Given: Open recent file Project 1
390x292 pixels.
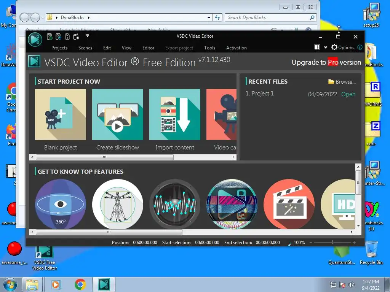Looking at the screenshot, I should [x=348, y=94].
